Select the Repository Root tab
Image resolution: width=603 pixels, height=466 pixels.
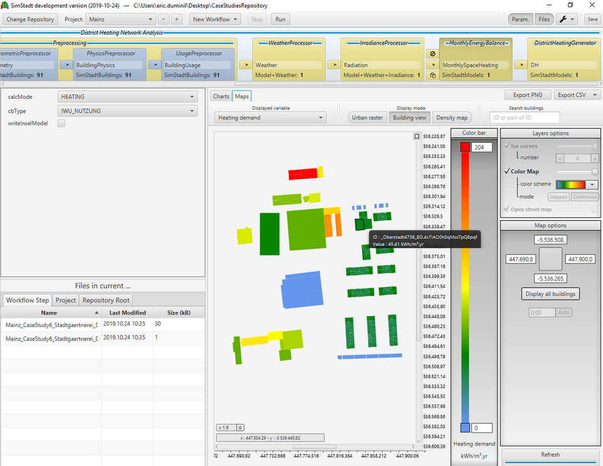pyautogui.click(x=105, y=300)
